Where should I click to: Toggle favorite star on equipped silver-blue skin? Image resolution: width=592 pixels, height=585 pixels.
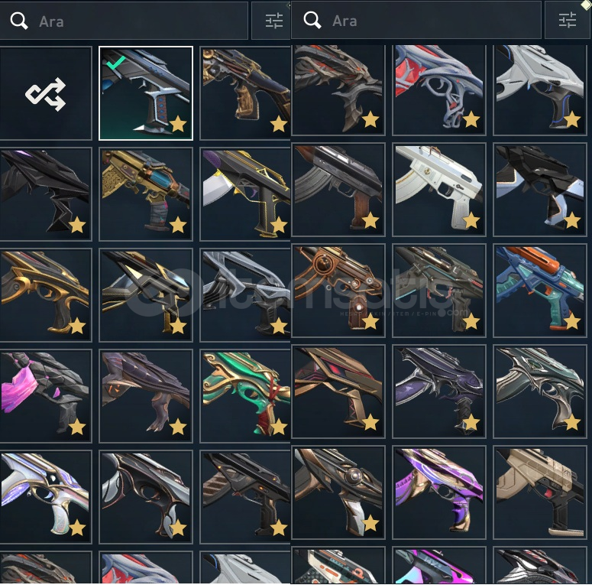point(178,124)
